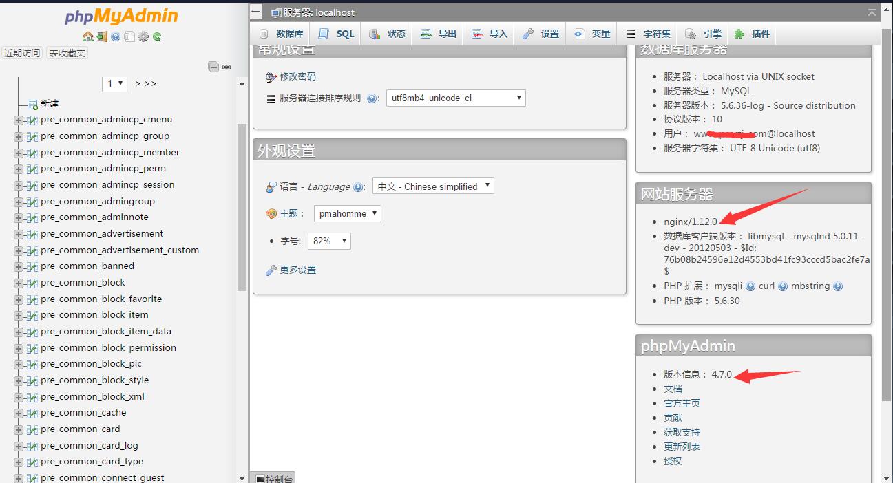This screenshot has width=893, height=483.
Task: Click the help icon next to mbstring
Action: (838, 286)
